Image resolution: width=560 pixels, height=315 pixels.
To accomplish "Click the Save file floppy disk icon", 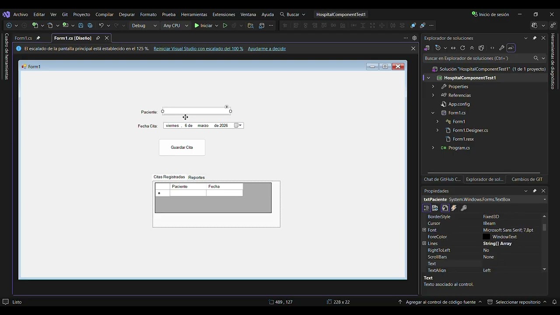I will tap(80, 25).
